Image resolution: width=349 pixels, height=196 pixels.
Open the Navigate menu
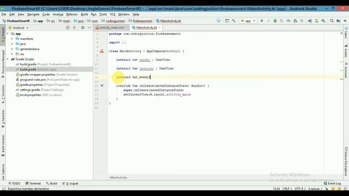33,14
